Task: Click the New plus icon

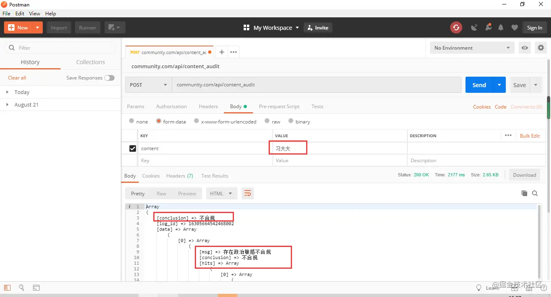Action: (11, 27)
